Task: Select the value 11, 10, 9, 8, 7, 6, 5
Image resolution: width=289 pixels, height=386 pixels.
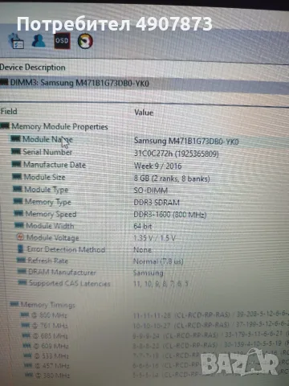Action: pos(161,284)
